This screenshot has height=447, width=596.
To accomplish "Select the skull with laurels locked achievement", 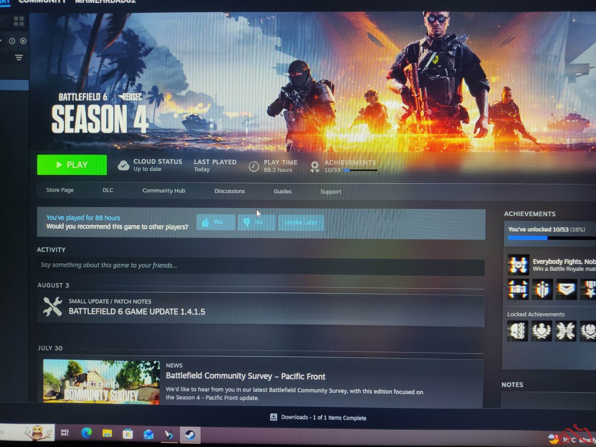I will [588, 331].
